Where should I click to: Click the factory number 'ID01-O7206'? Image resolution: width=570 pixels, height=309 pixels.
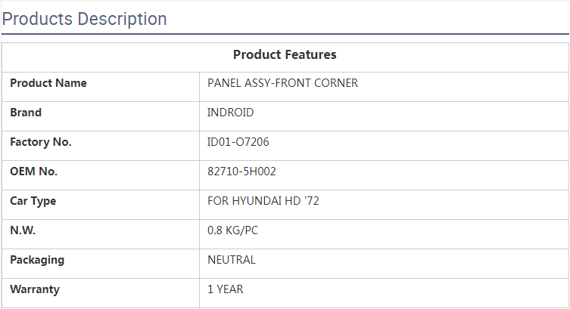point(238,142)
